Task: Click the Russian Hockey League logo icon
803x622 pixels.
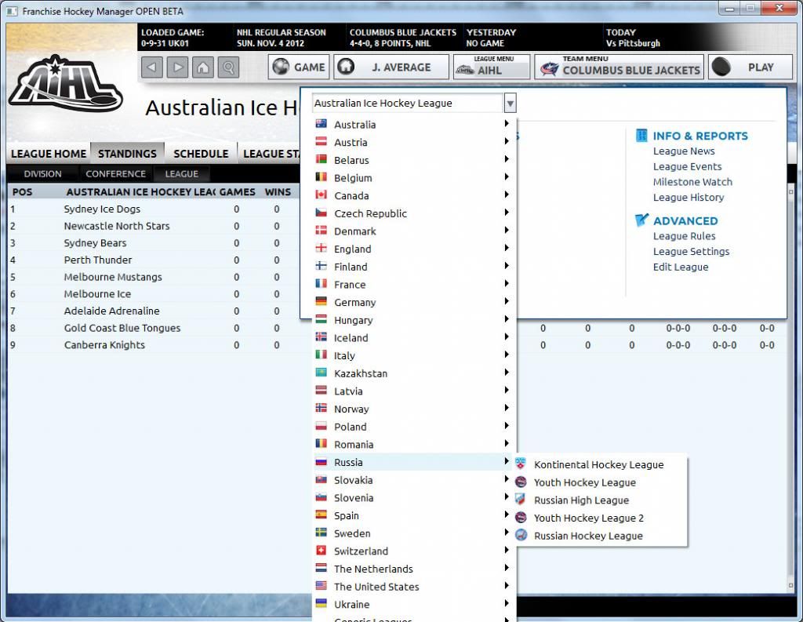Action: (521, 535)
